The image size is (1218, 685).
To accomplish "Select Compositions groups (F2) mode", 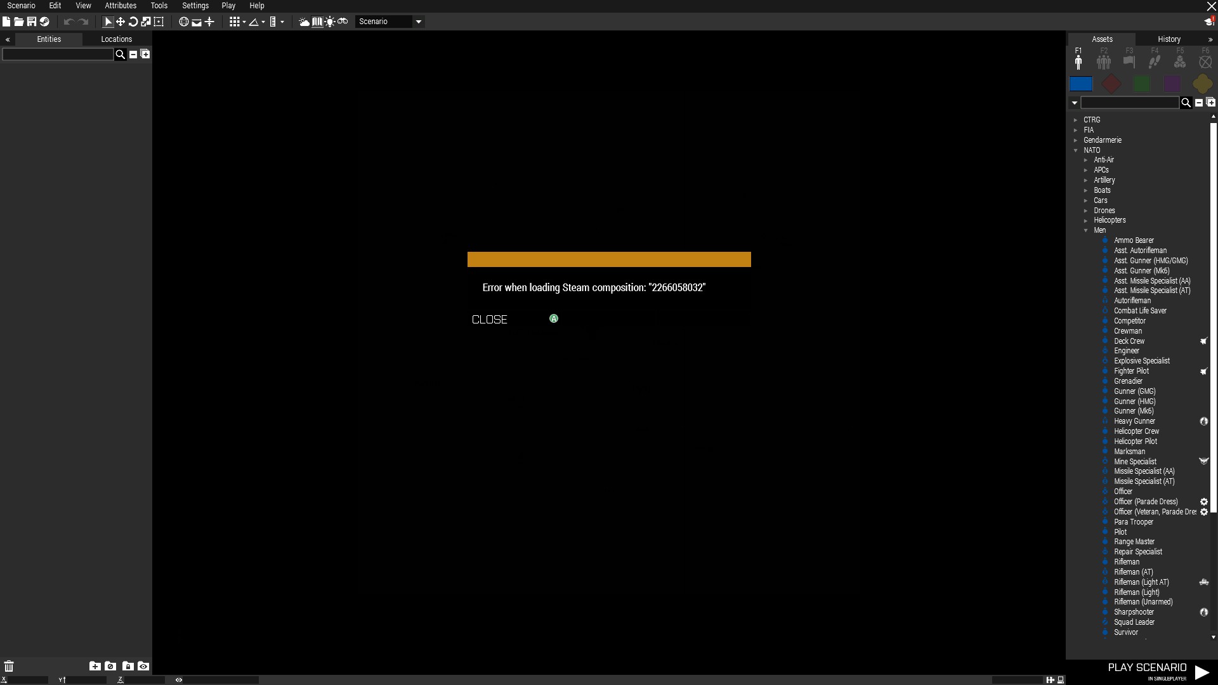I will coord(1104,59).
